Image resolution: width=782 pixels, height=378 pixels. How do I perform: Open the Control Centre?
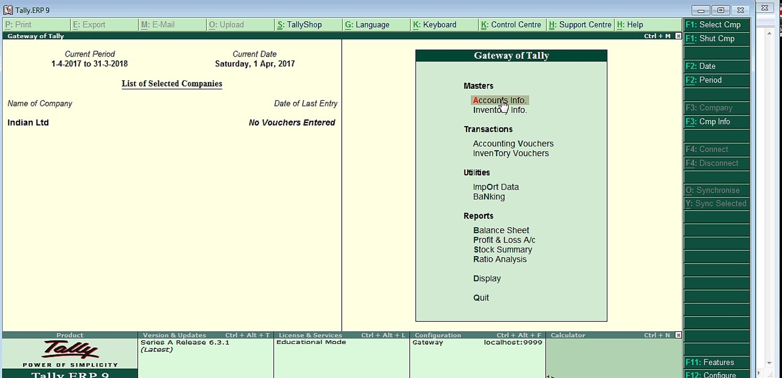[x=512, y=25]
